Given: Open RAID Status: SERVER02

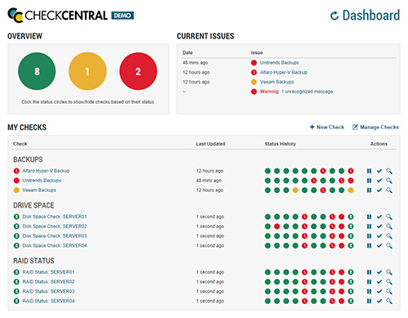Looking at the screenshot, I should pos(48,282).
